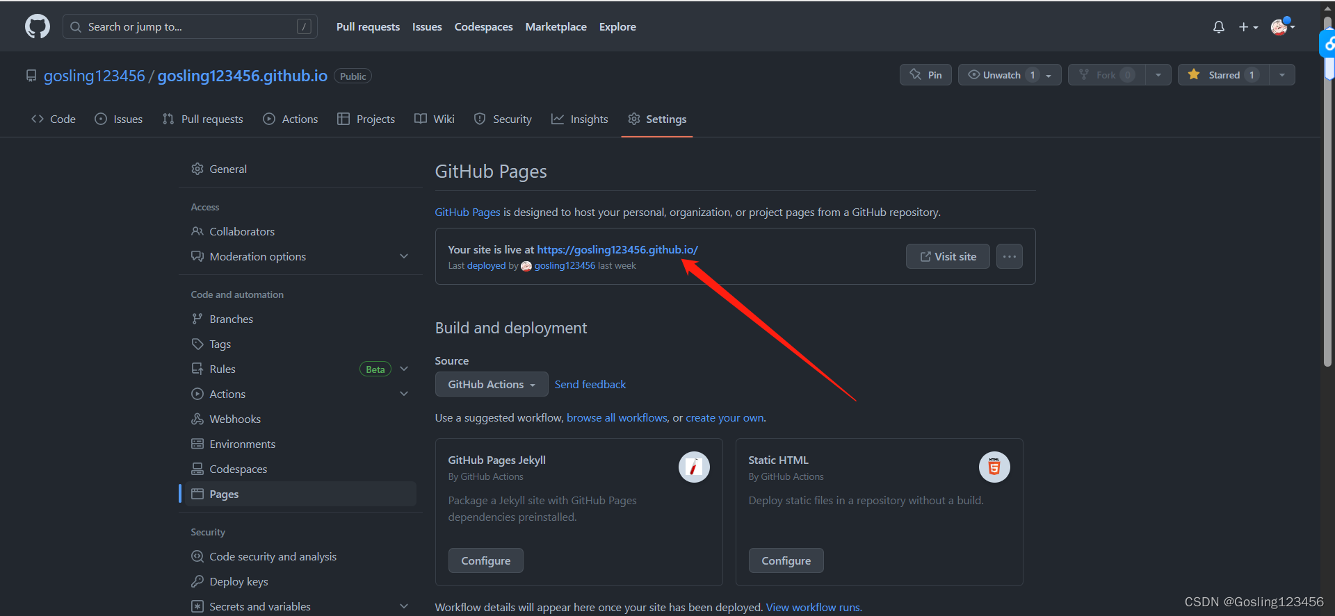Switch to the repository Issues tab
1335x616 pixels.
(x=119, y=119)
